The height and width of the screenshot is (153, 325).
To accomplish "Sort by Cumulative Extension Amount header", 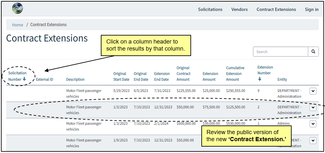I will [235, 74].
